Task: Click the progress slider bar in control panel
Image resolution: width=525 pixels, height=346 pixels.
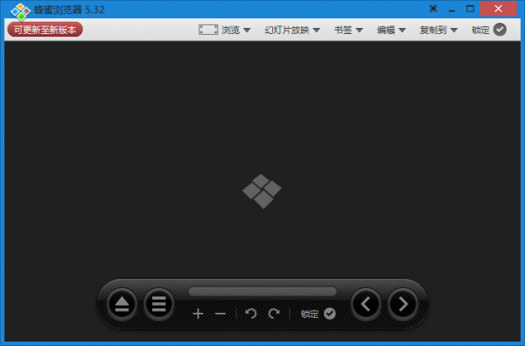Action: pyautogui.click(x=262, y=292)
